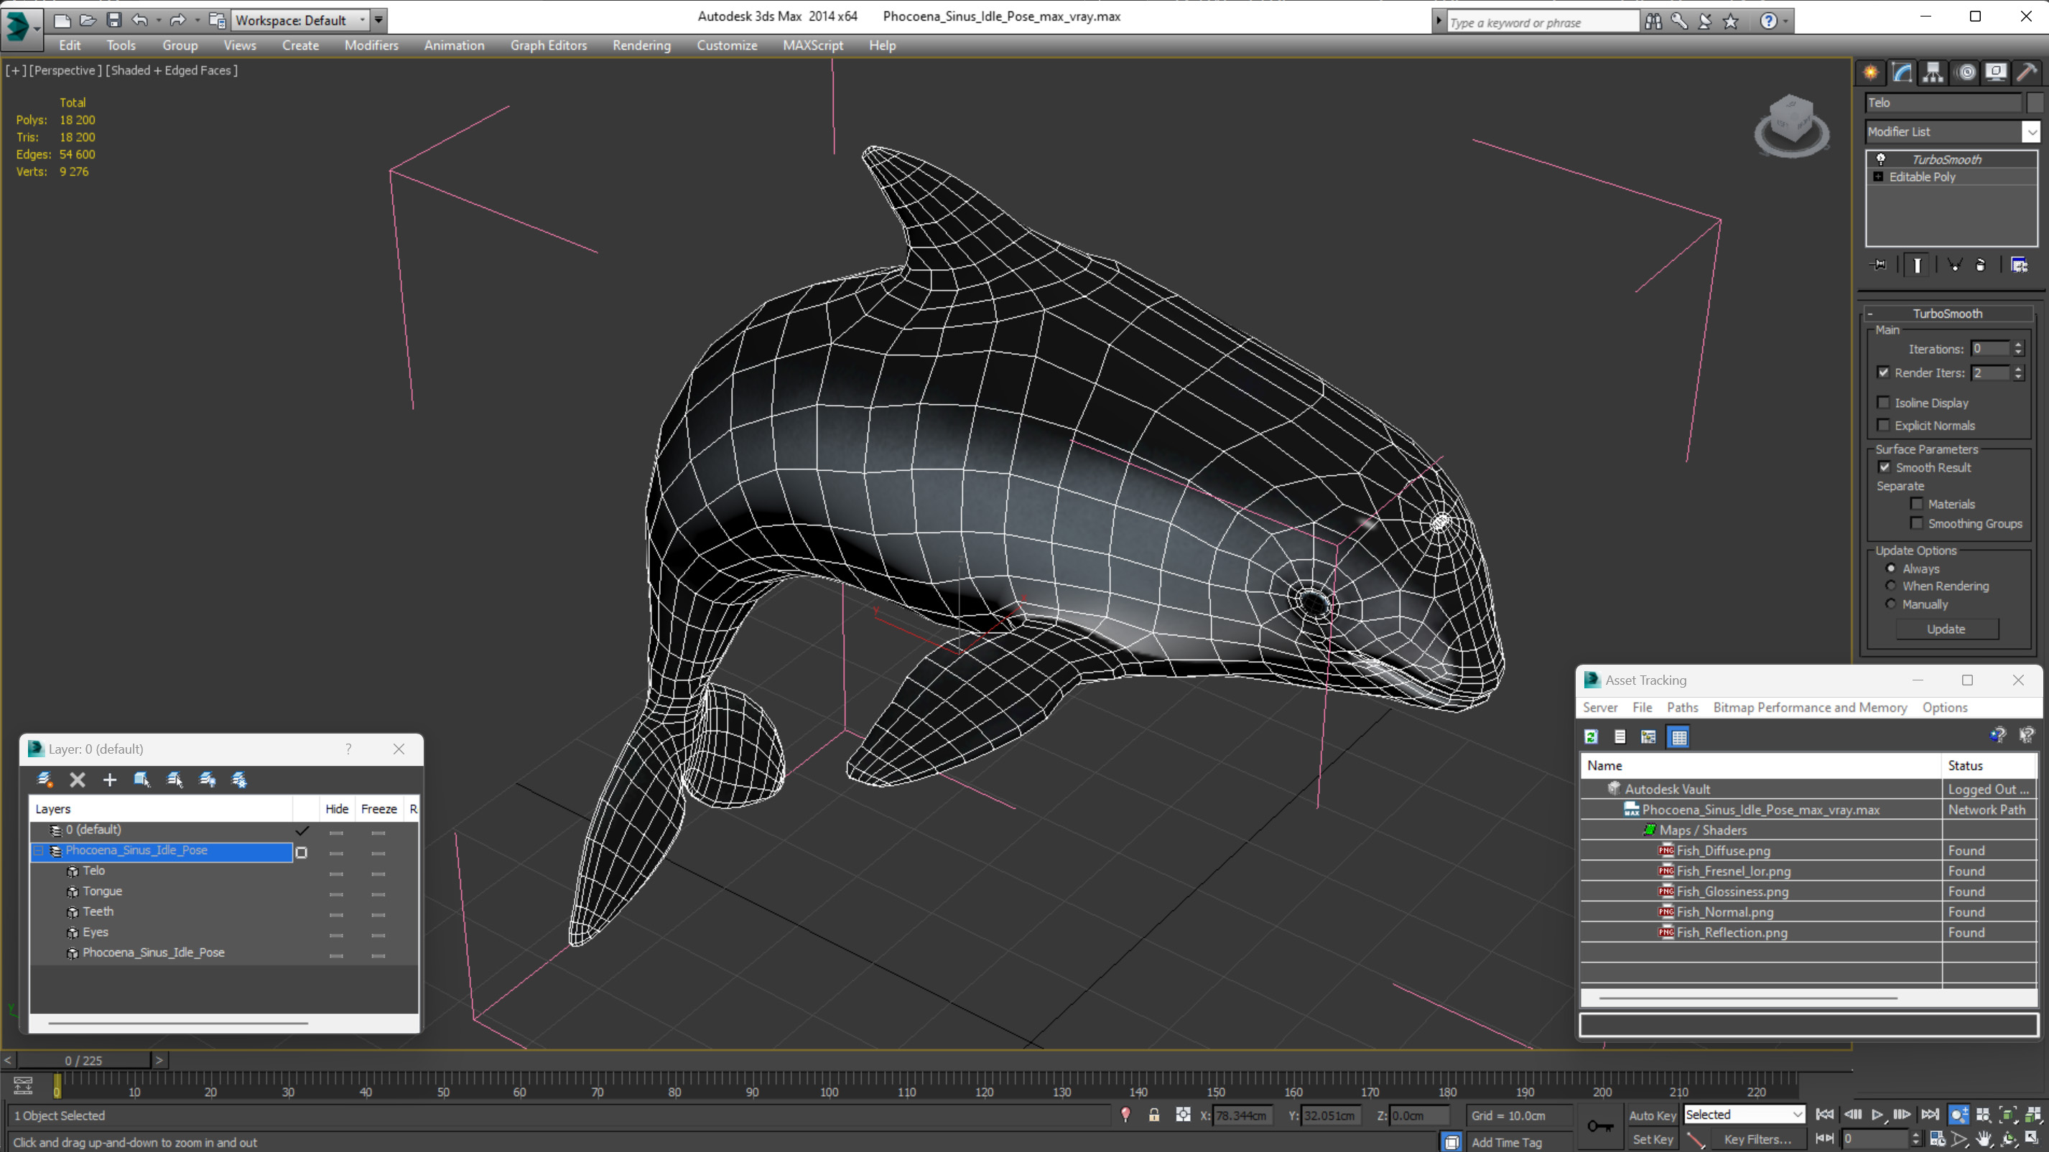
Task: Open the application menu dropdown arrow
Action: click(x=37, y=28)
